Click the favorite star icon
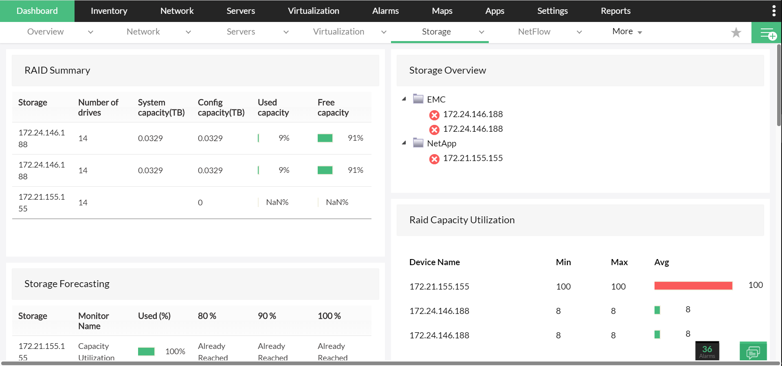This screenshot has height=366, width=782. (x=736, y=33)
